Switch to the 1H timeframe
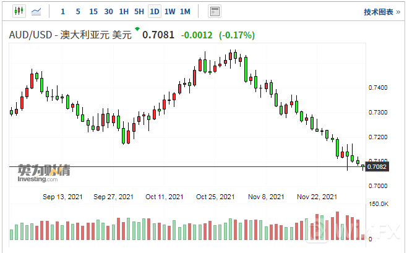The height and width of the screenshot is (253, 407). 124,11
